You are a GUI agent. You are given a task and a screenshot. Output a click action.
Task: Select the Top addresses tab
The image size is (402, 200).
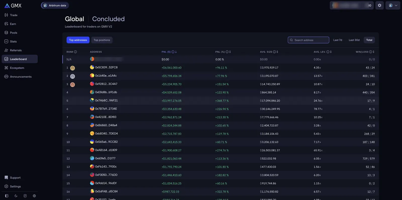78,40
